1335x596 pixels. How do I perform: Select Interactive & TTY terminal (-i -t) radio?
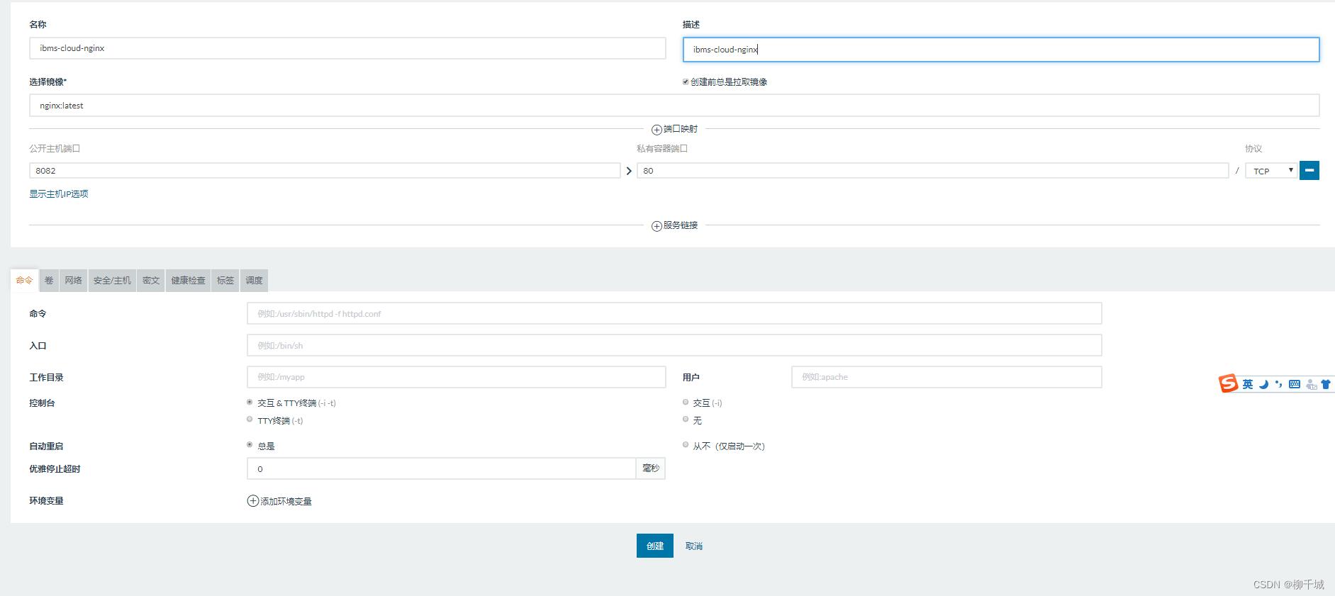coord(250,402)
